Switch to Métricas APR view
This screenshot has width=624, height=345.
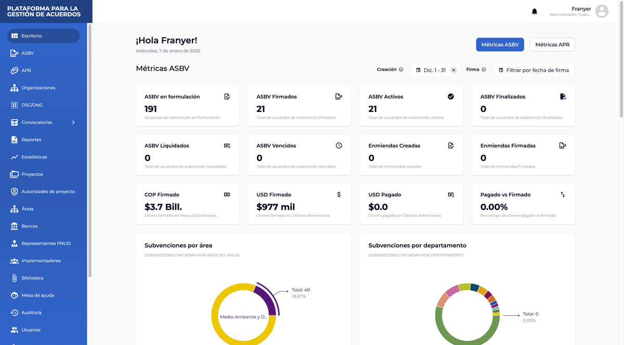click(552, 45)
